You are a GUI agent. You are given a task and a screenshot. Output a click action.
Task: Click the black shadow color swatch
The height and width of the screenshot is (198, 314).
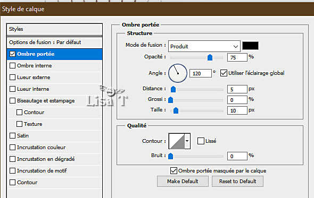point(250,46)
